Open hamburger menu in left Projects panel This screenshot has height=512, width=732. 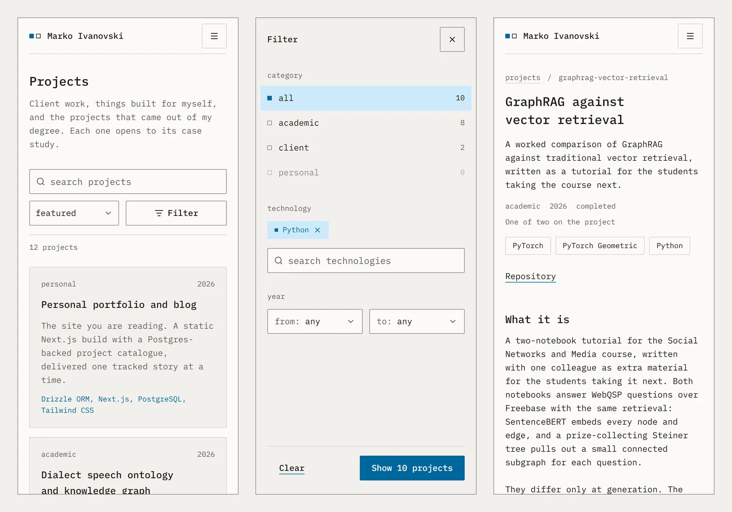[214, 36]
